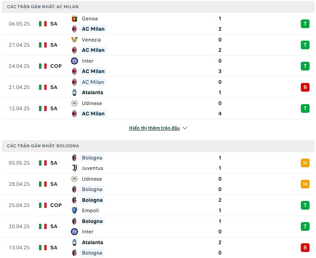Screen dimensions: 316x258
Task: Click the Genoa club crest icon
Action: click(74, 19)
